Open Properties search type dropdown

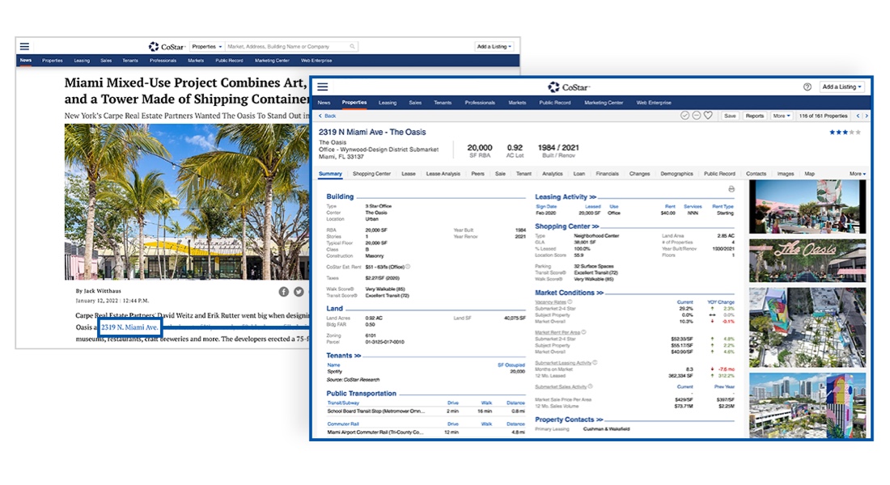(x=206, y=47)
